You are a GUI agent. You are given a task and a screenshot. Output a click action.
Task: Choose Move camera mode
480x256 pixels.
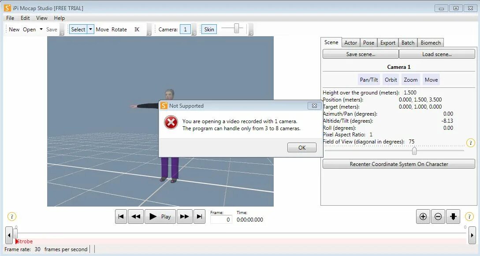coord(431,80)
